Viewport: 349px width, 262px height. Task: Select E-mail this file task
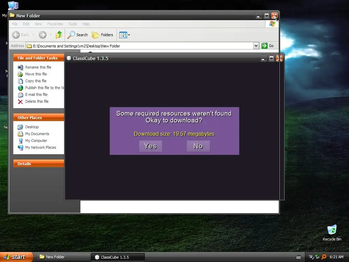tap(36, 94)
